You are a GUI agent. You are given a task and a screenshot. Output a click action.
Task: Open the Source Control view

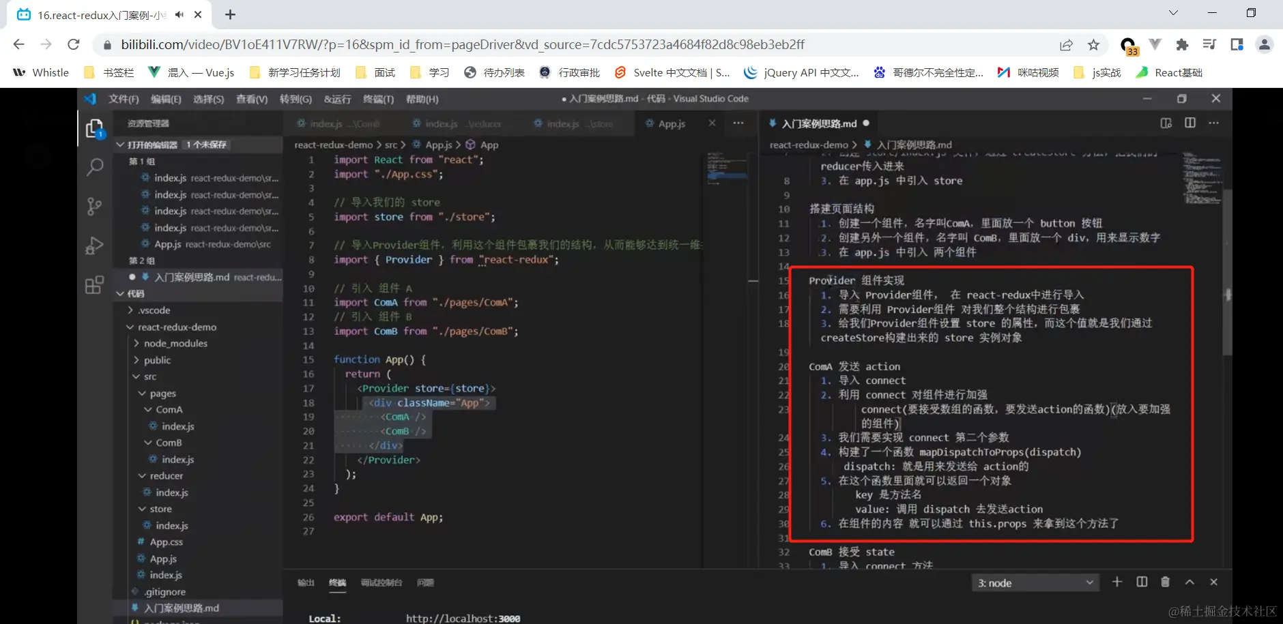tap(95, 206)
